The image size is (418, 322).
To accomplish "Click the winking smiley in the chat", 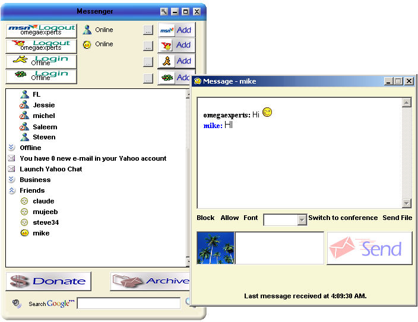I will (267, 112).
